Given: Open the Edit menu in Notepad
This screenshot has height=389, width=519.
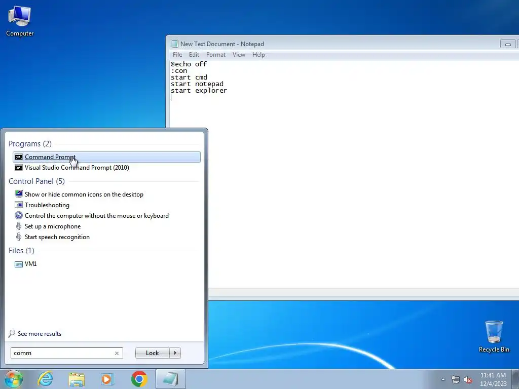Looking at the screenshot, I should (x=194, y=55).
